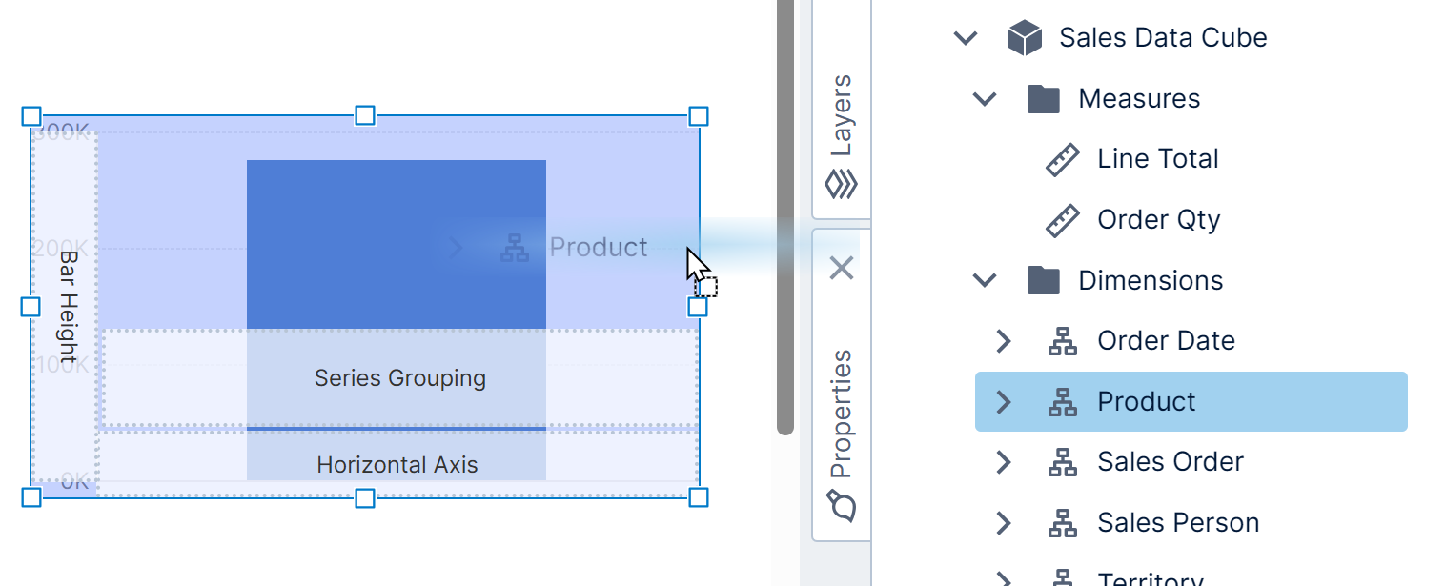Click the Dimensions folder icon
The width and height of the screenshot is (1446, 586).
tap(1044, 280)
